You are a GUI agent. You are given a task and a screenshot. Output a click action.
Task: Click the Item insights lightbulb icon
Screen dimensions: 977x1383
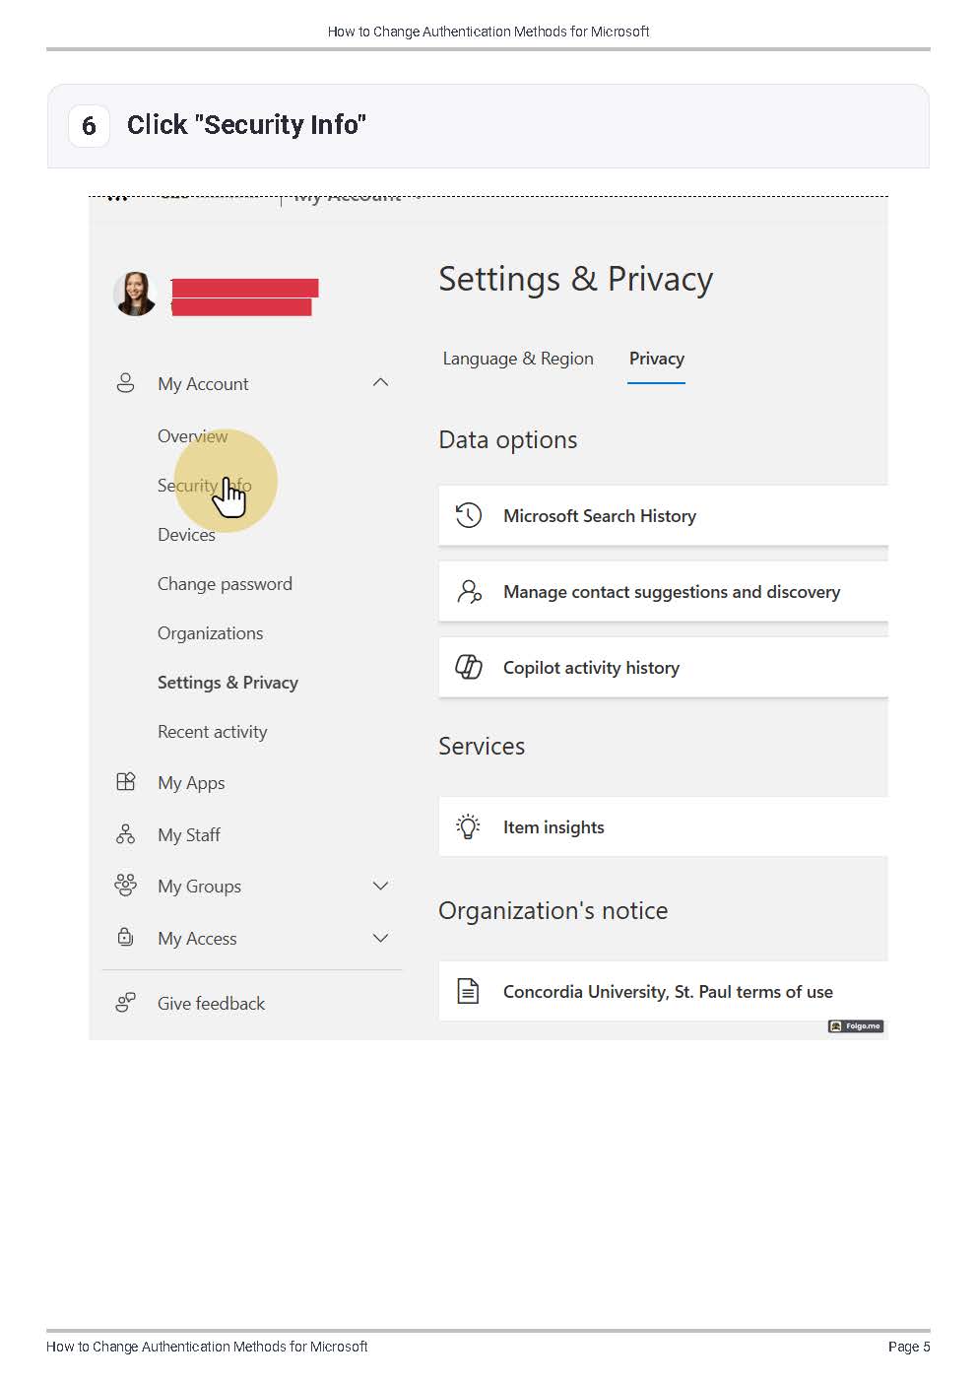[469, 826]
